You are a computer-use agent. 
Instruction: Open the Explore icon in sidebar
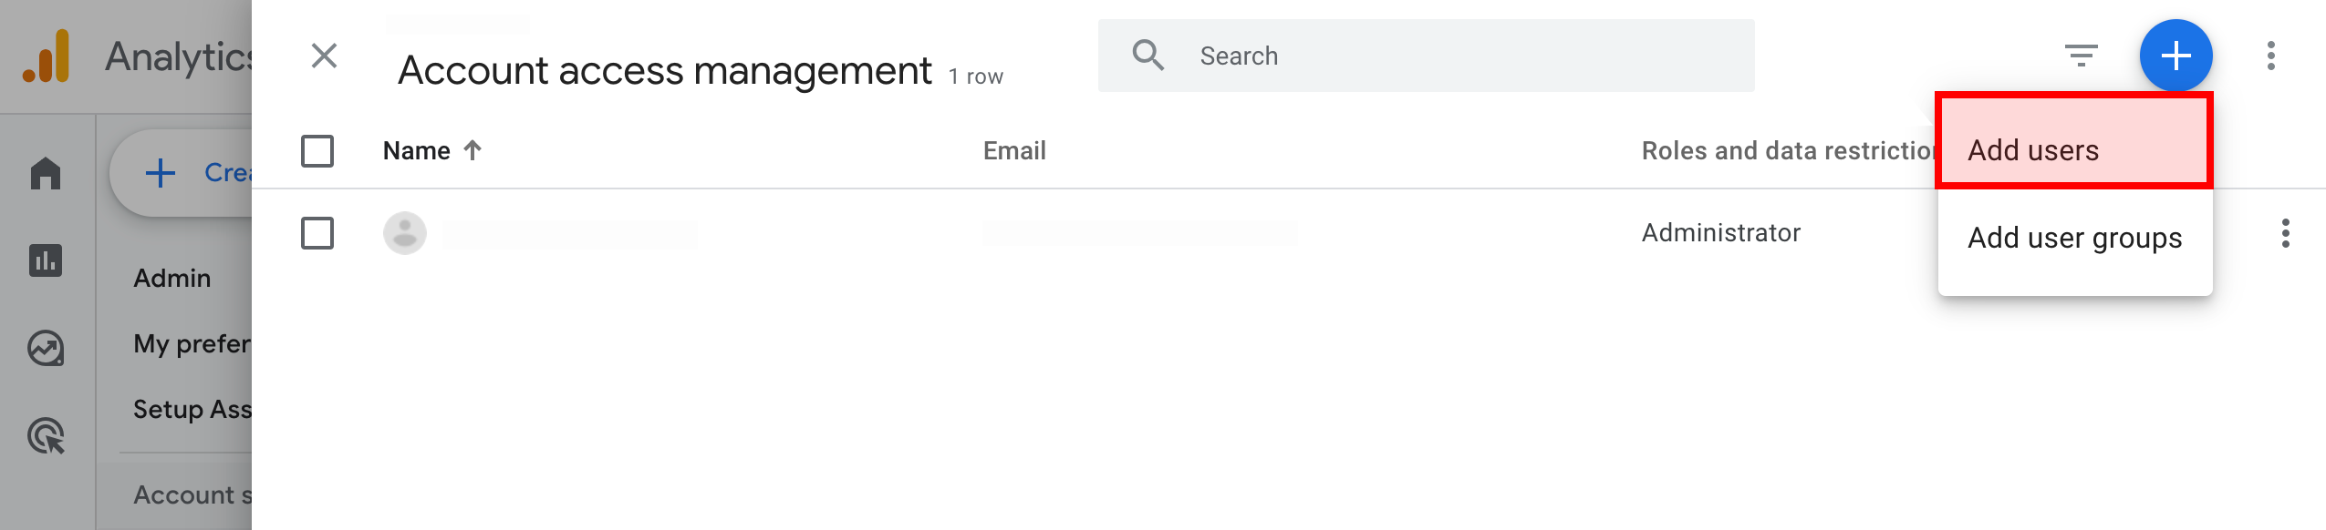[46, 348]
